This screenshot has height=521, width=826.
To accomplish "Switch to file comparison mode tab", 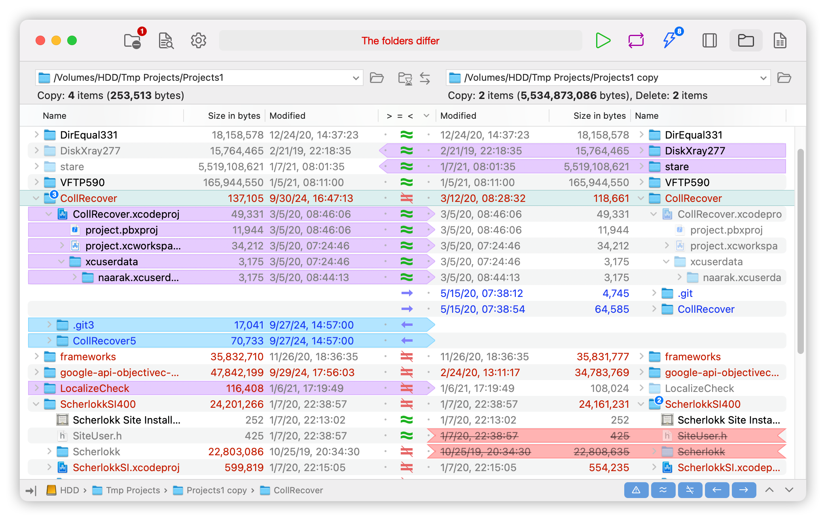I will [x=780, y=41].
